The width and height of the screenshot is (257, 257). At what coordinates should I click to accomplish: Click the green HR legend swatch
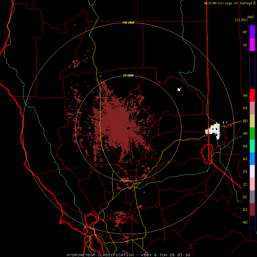[252, 134]
